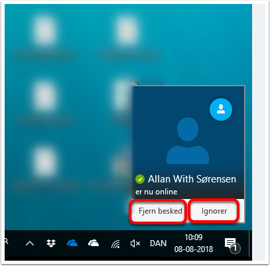Click the large avatar silhouette in the notification
The height and width of the screenshot is (266, 270).
pyautogui.click(x=188, y=141)
